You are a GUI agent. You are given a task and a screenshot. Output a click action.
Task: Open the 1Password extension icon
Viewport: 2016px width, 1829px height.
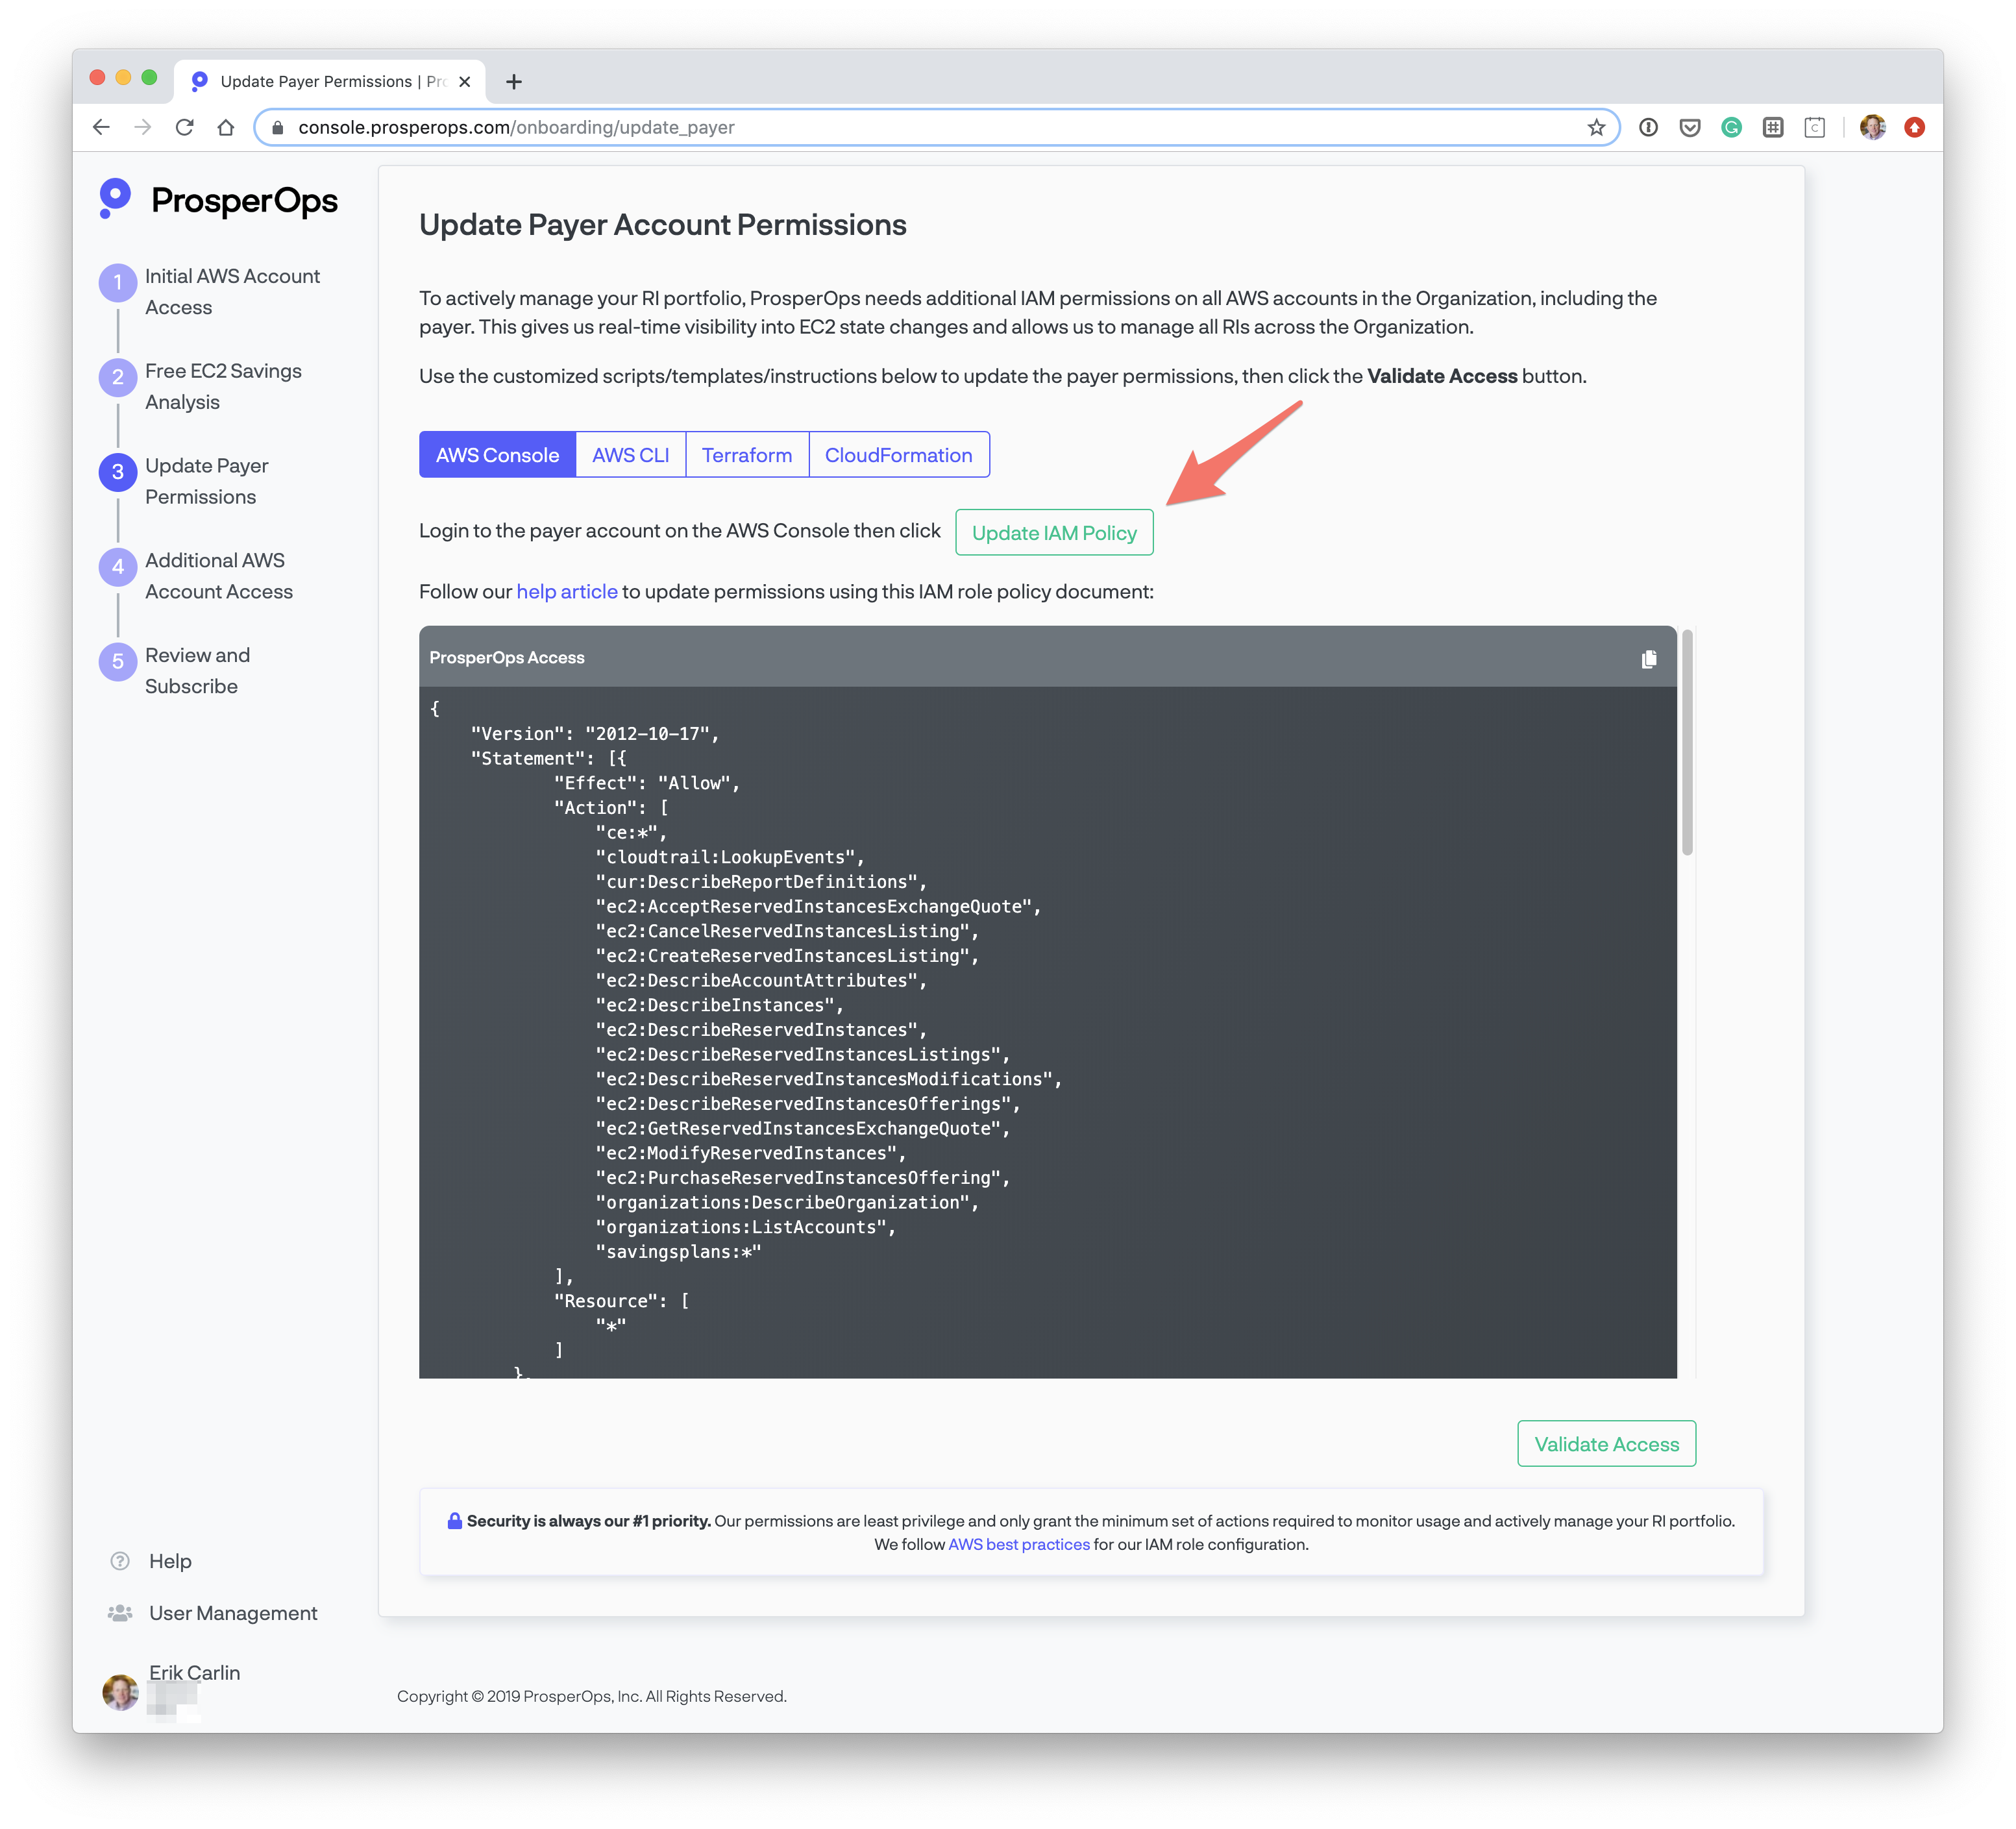(x=1648, y=127)
